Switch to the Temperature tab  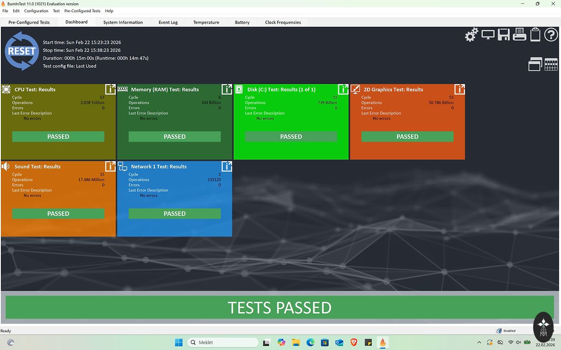tap(206, 22)
